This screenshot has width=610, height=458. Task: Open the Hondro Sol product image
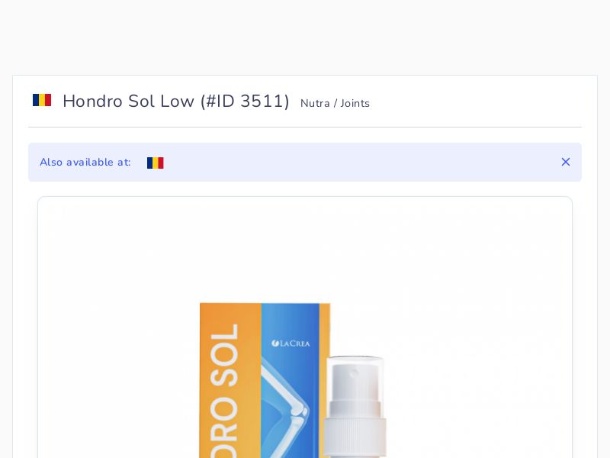point(294,380)
